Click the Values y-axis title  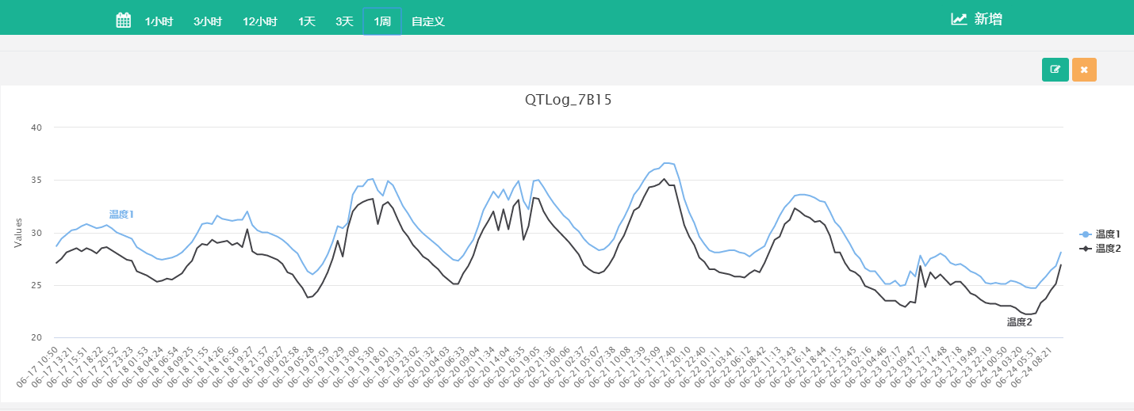[x=18, y=232]
